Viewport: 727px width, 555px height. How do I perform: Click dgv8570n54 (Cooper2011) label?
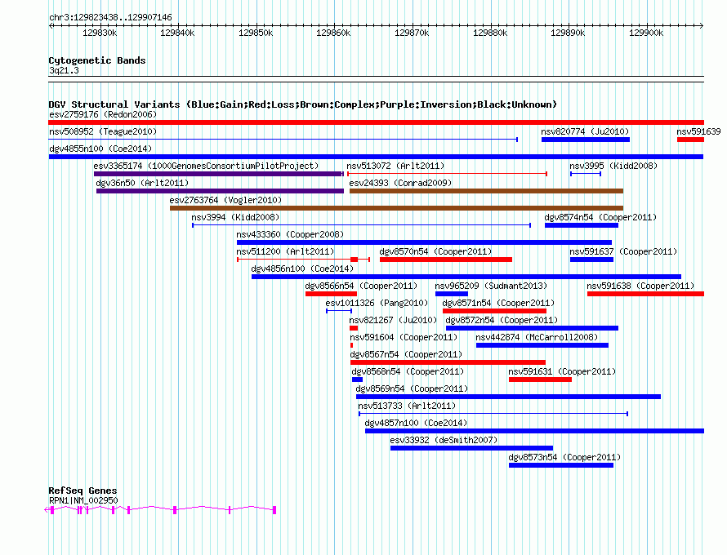(x=435, y=251)
